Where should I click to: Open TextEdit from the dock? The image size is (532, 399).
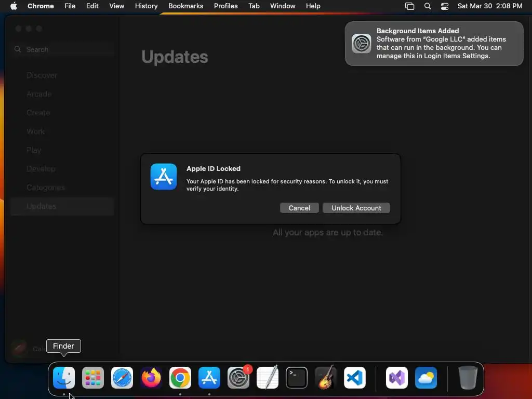pos(268,378)
